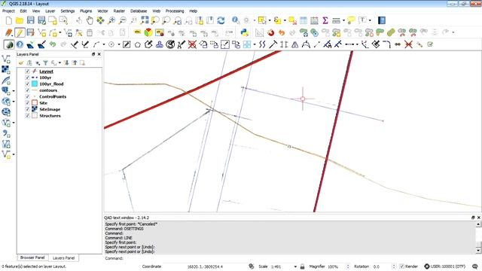Toggle the Render checkbox in the status bar
The image size is (482, 271).
coord(401,266)
